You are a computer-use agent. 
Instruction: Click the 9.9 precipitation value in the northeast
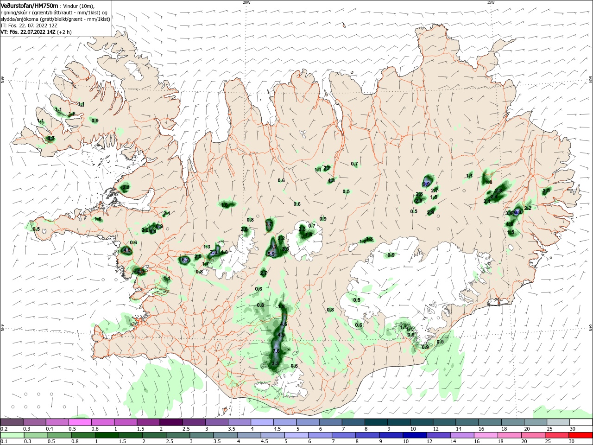[x=426, y=184]
